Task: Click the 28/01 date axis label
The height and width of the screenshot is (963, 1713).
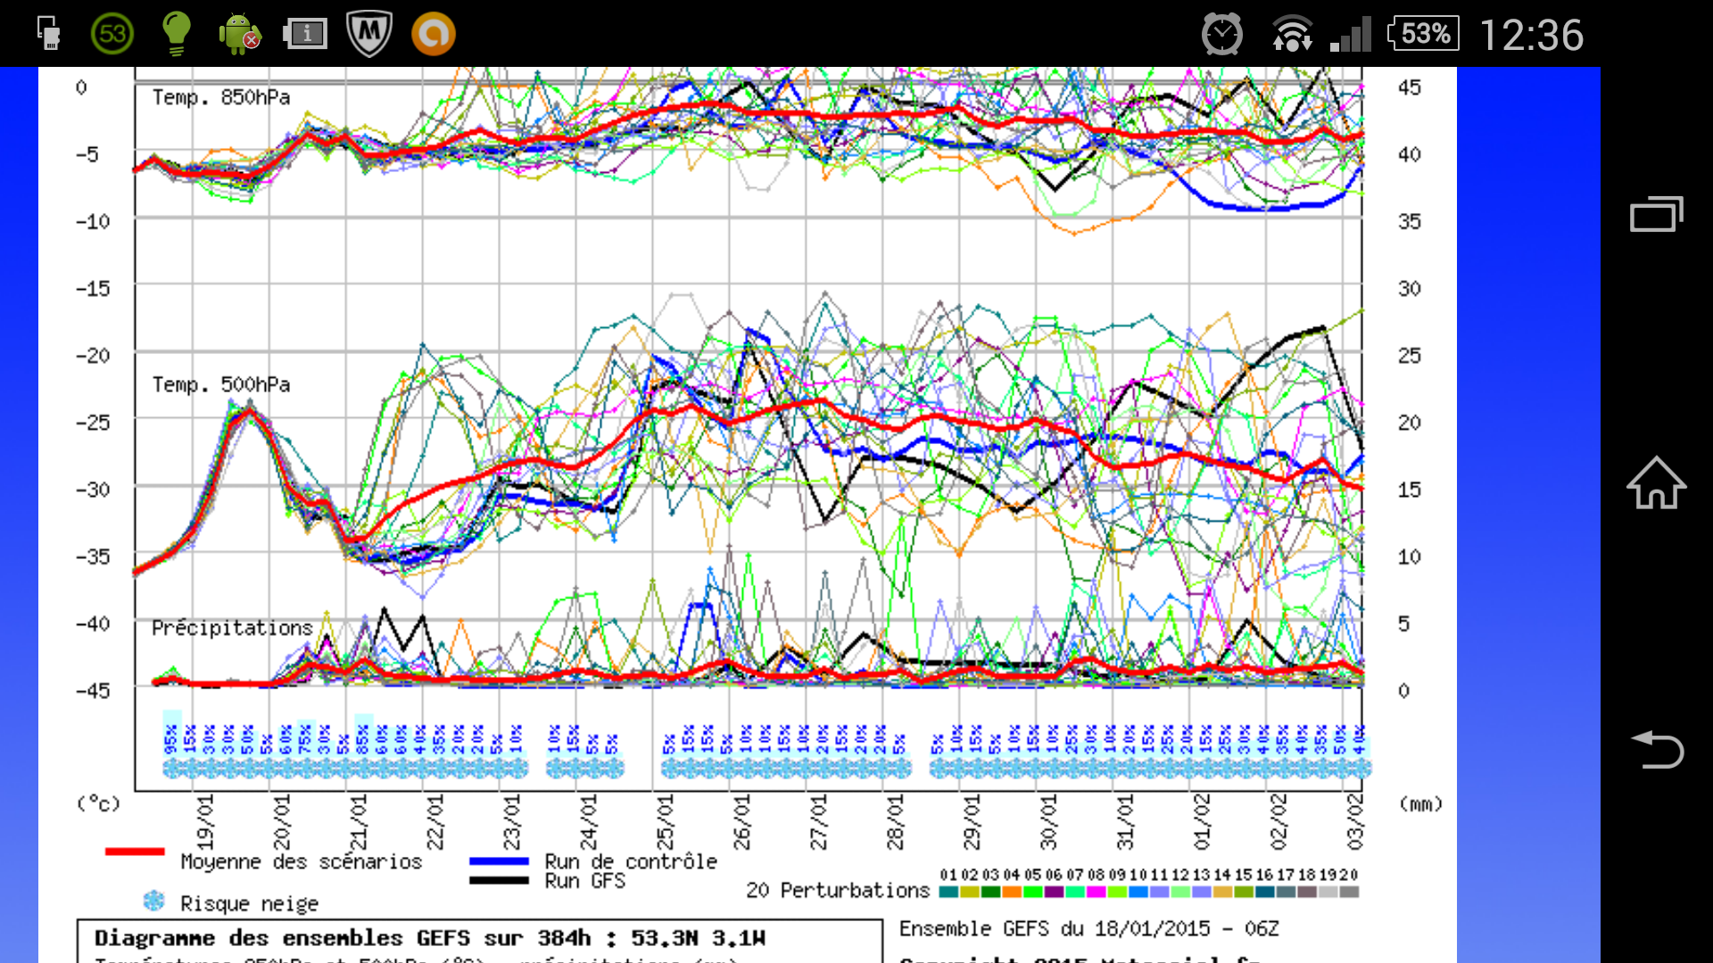Action: (895, 821)
